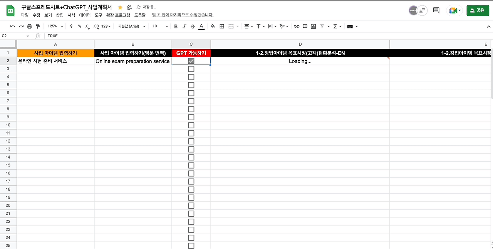Click the C2 name box
The height and width of the screenshot is (249, 493).
coord(15,36)
